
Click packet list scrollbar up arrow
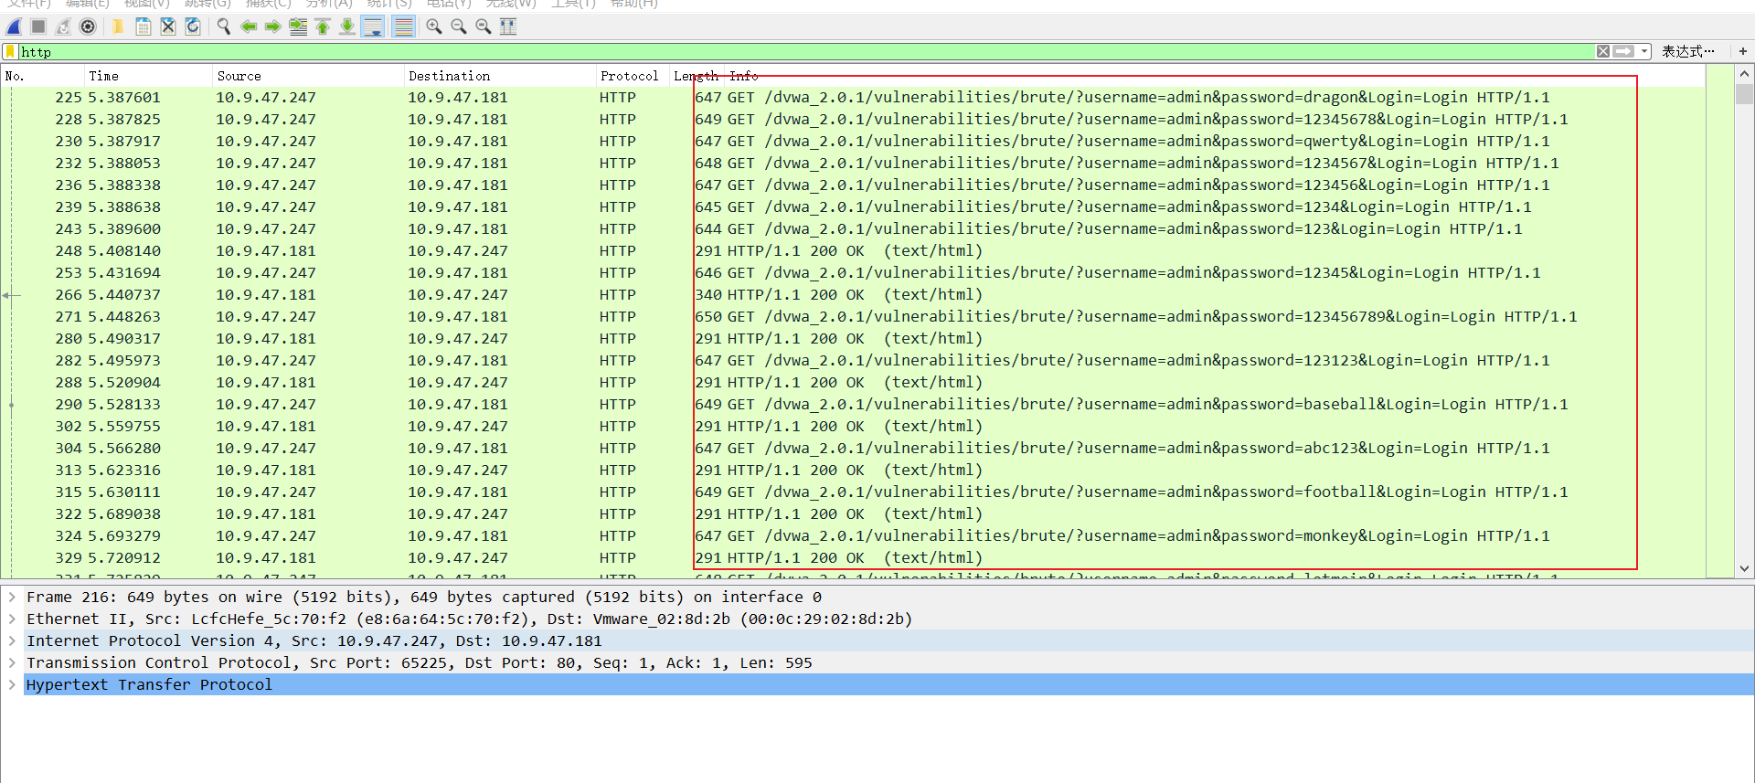pyautogui.click(x=1744, y=74)
